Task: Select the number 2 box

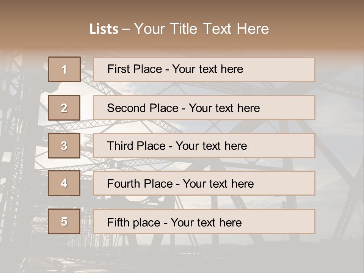Action: (x=64, y=108)
